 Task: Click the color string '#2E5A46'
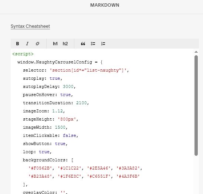pos(99,168)
